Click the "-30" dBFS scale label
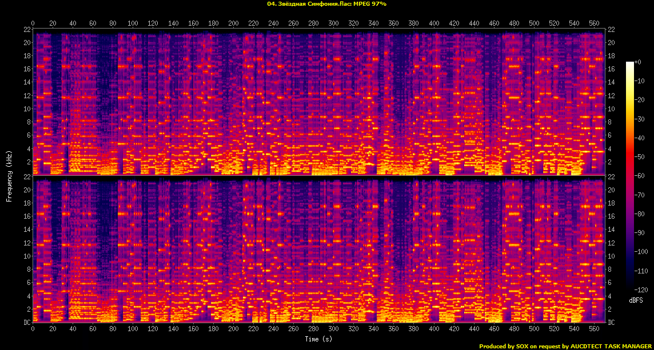 pyautogui.click(x=639, y=119)
